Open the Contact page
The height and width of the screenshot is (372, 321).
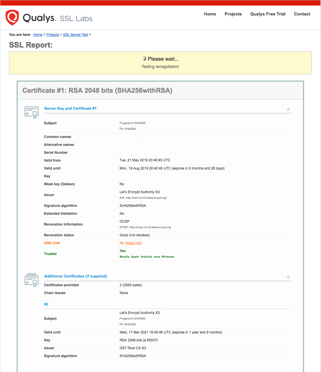point(302,14)
